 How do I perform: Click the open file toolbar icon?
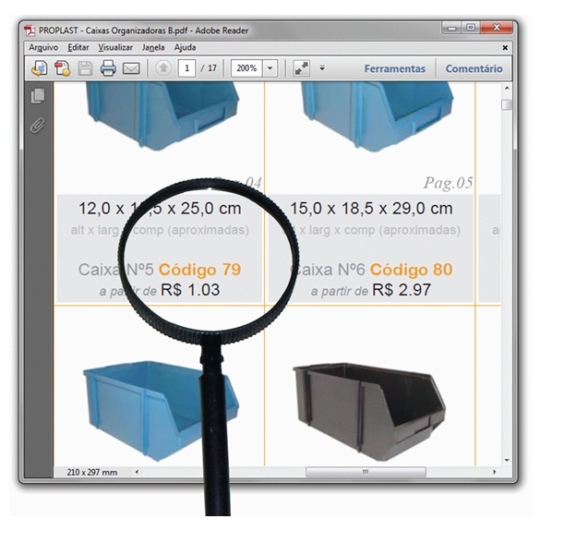(x=39, y=68)
